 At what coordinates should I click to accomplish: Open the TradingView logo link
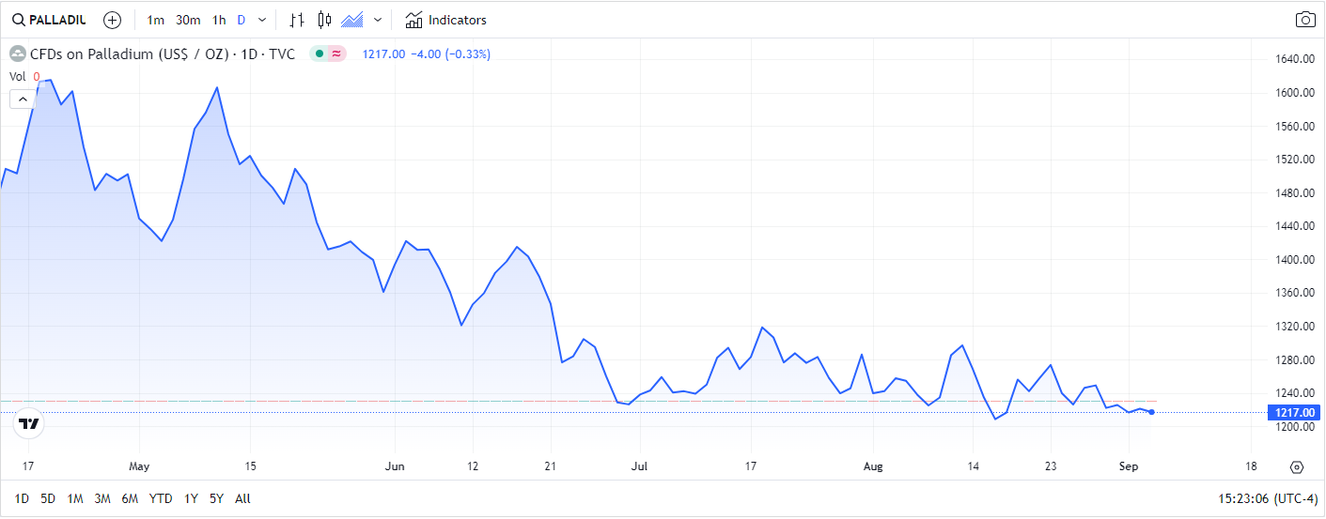pos(29,423)
